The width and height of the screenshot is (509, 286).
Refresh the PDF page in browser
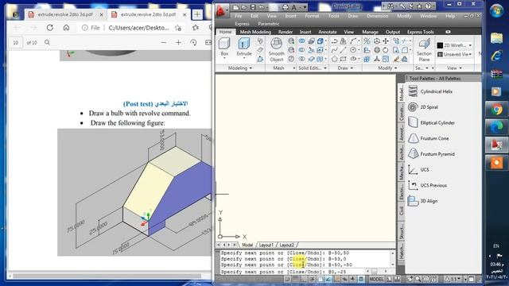pyautogui.click(x=49, y=28)
